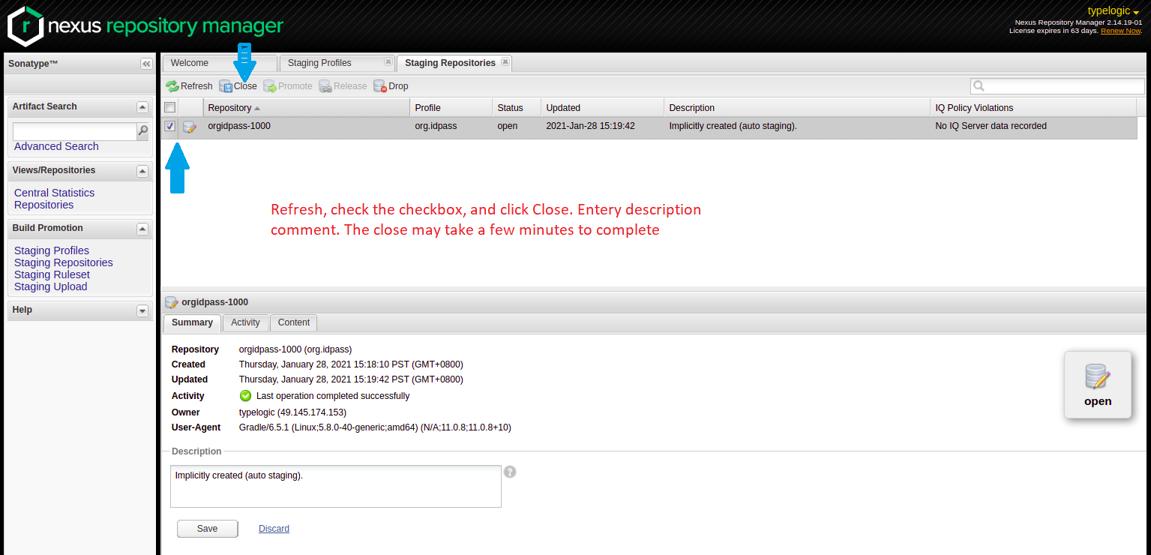This screenshot has width=1151, height=555.
Task: Click into the Description text area
Action: tap(336, 486)
